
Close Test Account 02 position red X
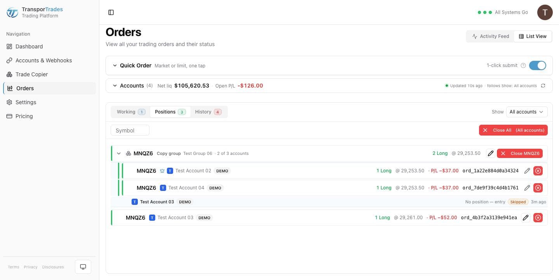click(538, 171)
